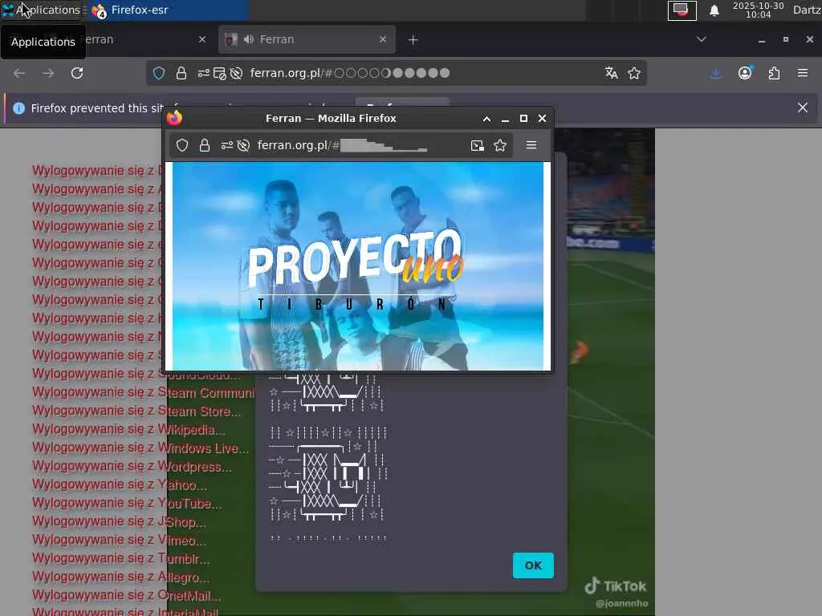Click the clock showing 2025-10-30 10:04
This screenshot has width=822, height=616.
(x=758, y=10)
